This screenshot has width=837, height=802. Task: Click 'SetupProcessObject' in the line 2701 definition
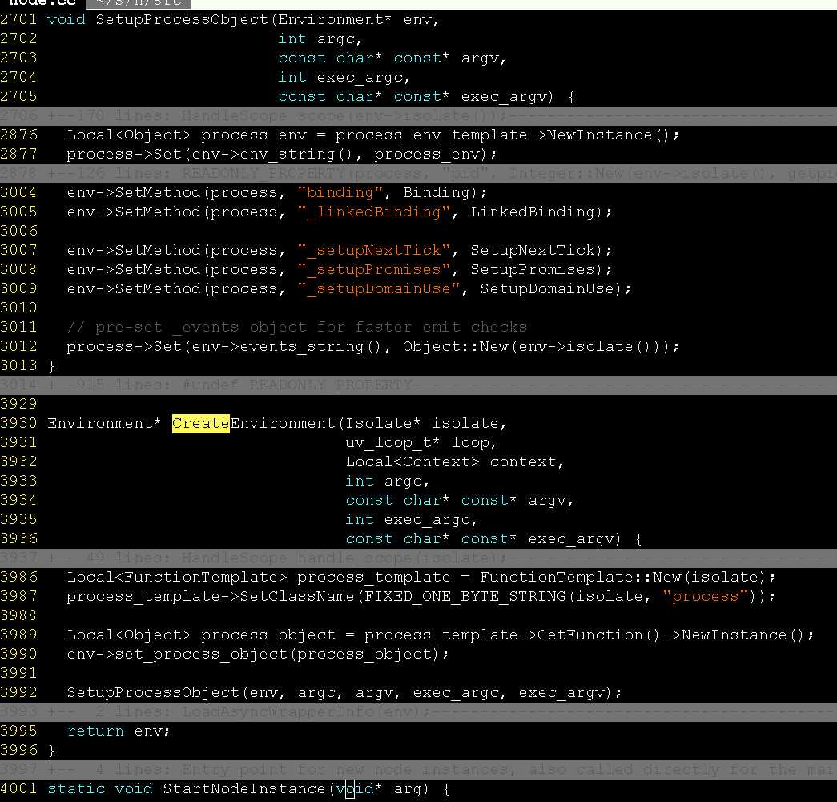click(182, 20)
